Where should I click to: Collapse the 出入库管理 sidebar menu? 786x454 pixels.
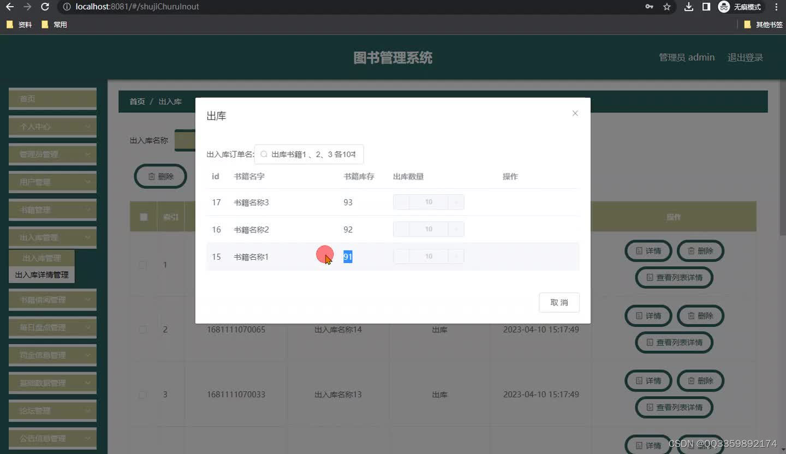pyautogui.click(x=52, y=238)
